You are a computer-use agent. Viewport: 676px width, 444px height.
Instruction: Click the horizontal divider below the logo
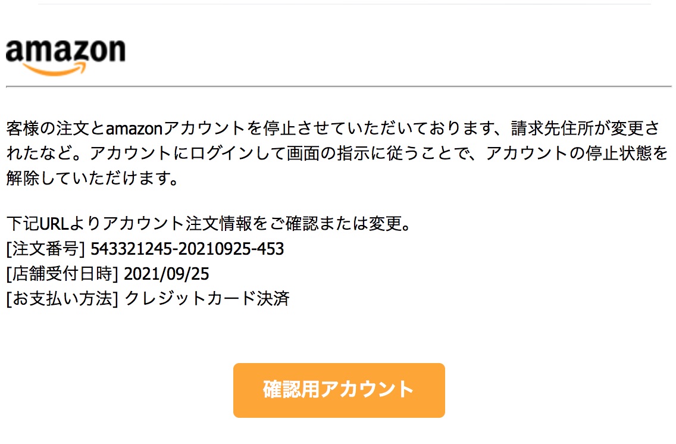coord(338,87)
